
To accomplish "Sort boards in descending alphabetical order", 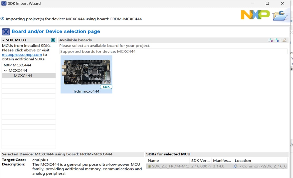I will pyautogui.click(x=276, y=40).
